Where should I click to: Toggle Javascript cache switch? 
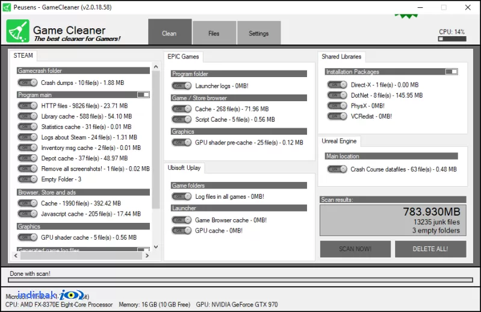(28, 214)
